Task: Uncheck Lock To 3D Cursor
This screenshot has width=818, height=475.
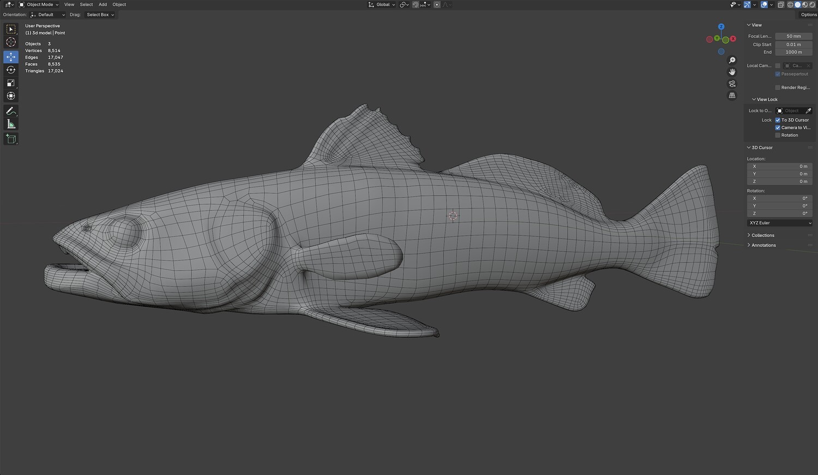Action: click(778, 120)
